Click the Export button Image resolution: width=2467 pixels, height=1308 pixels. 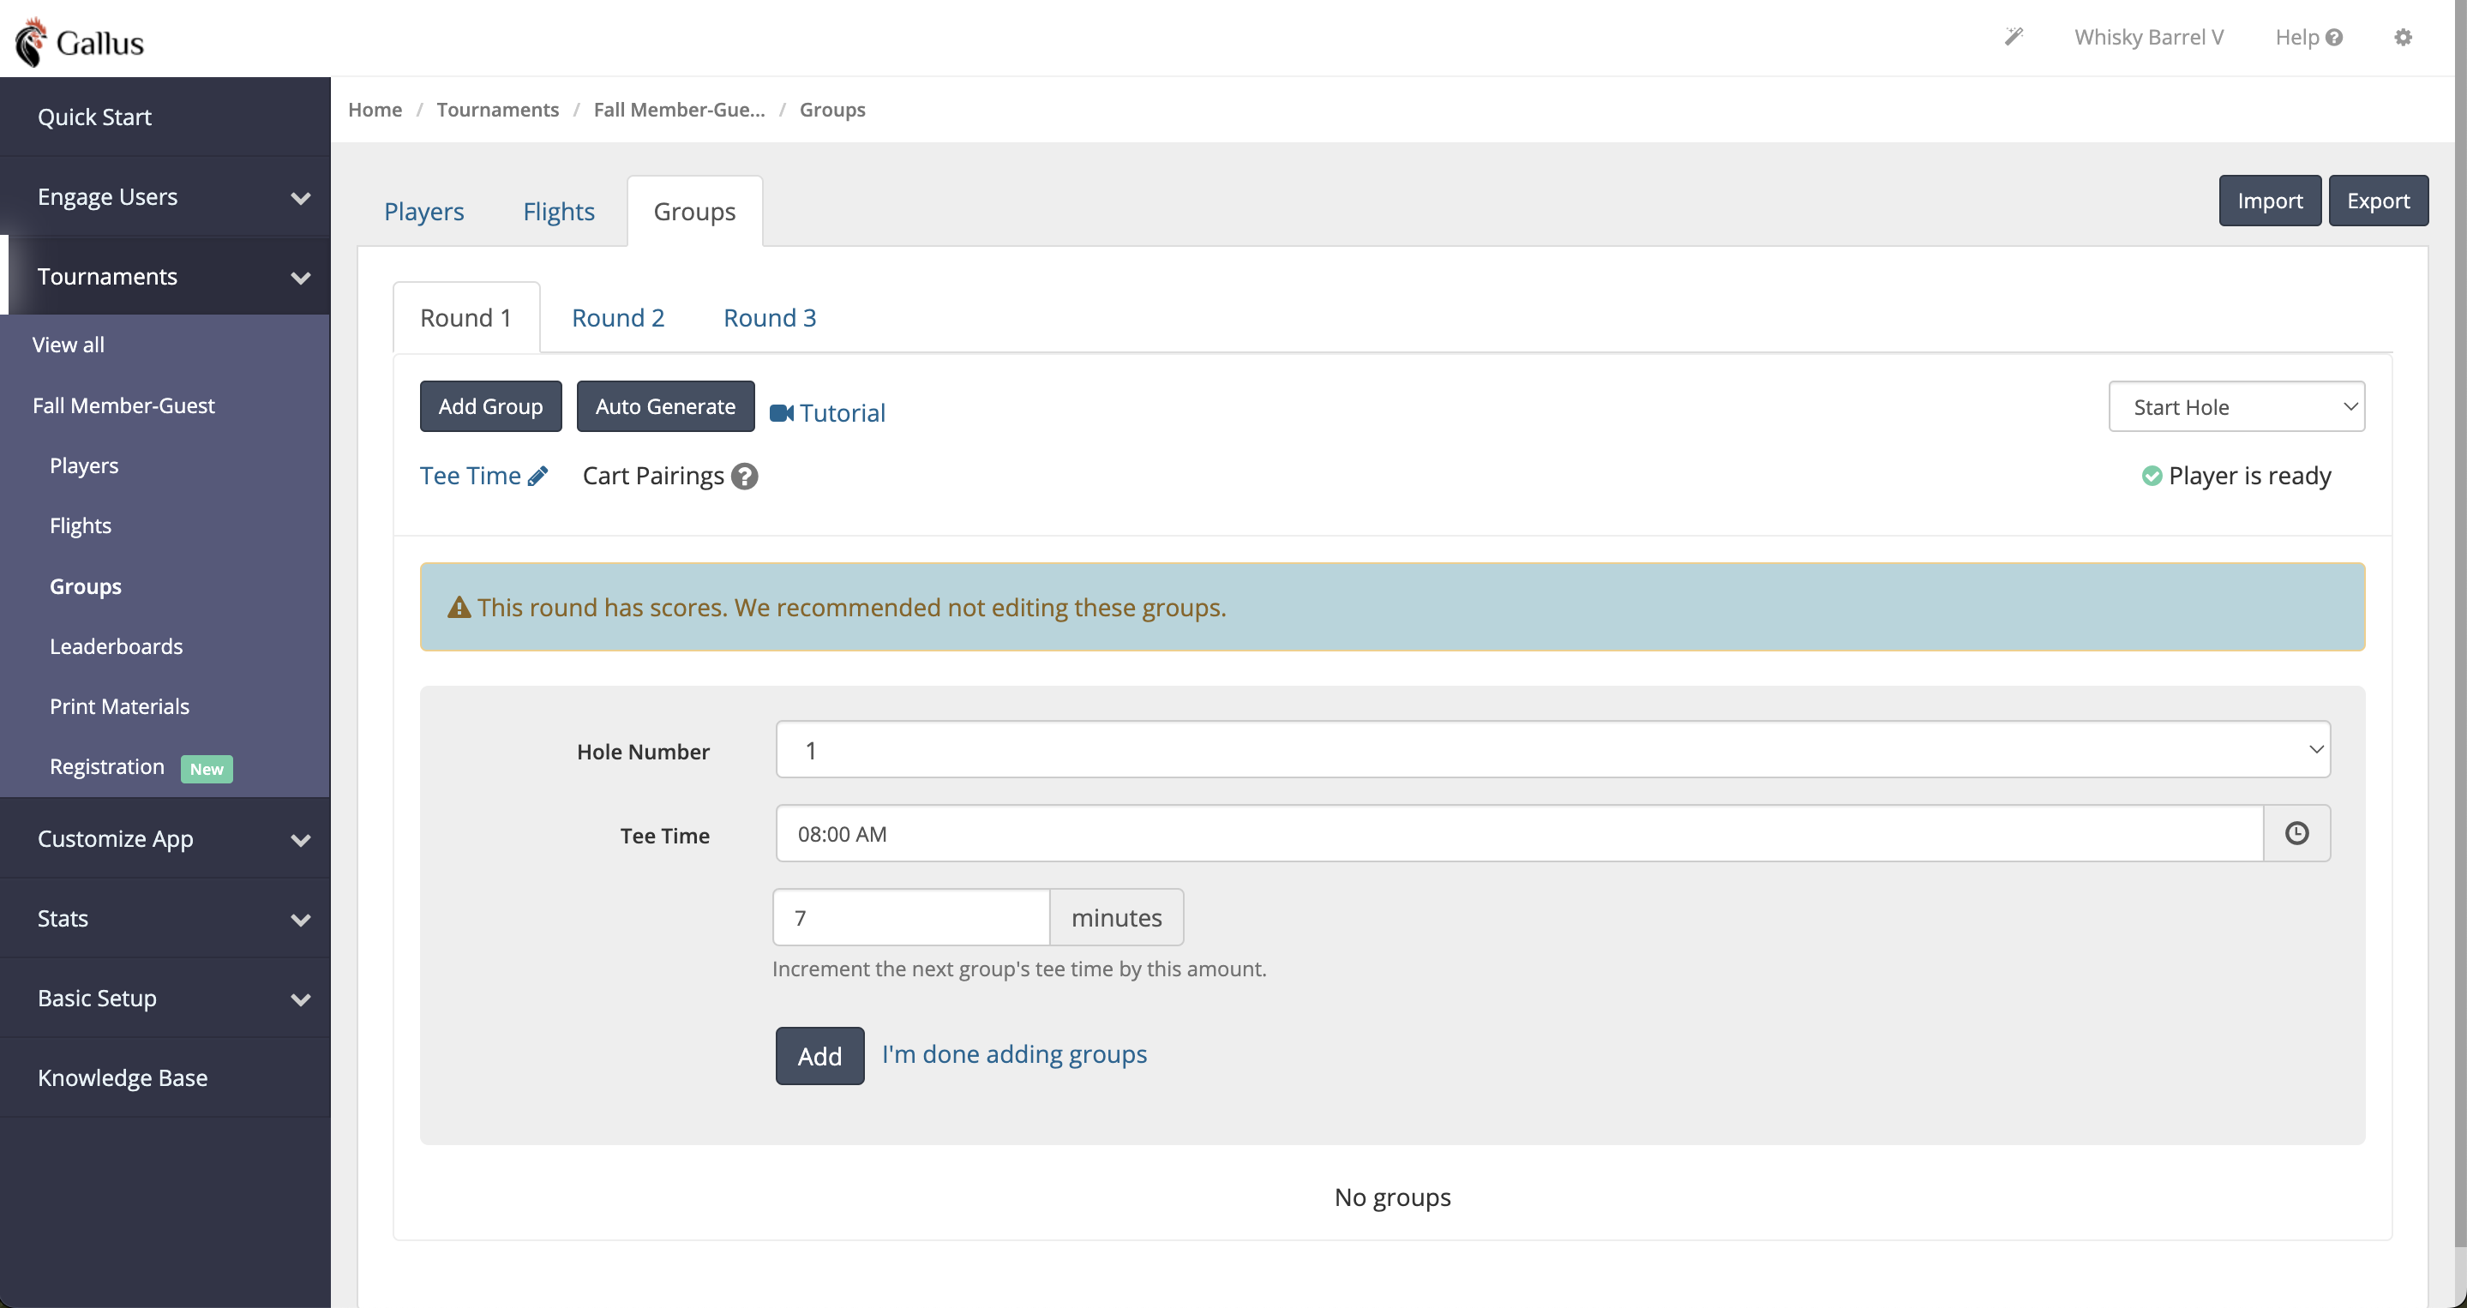click(2378, 200)
